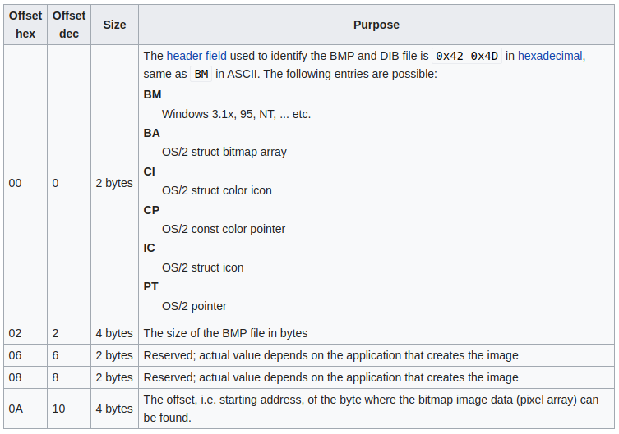619x434 pixels.
Task: Click the '0x42 0x4D' code snippet
Action: (467, 56)
